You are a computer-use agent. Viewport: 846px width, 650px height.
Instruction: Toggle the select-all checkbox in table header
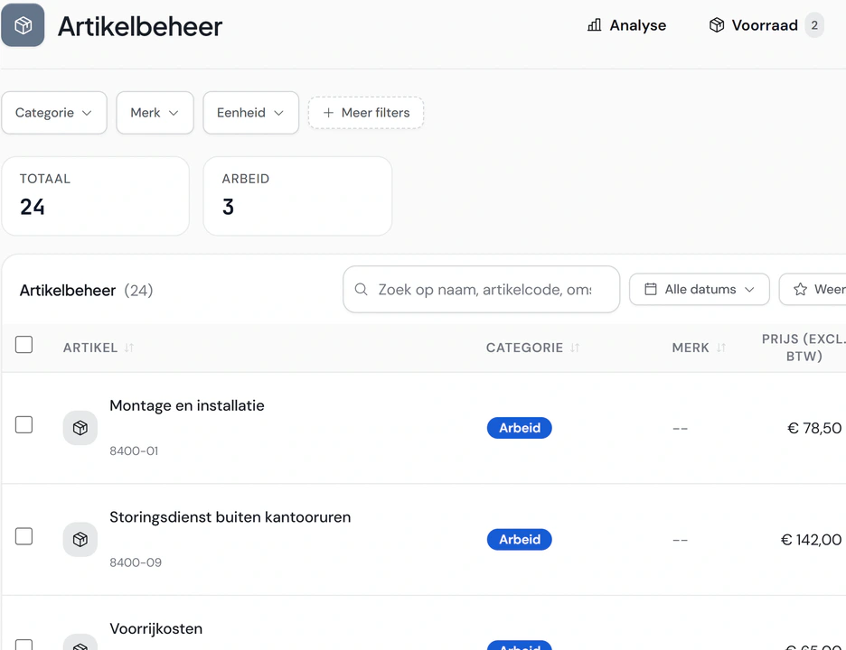coord(23,344)
